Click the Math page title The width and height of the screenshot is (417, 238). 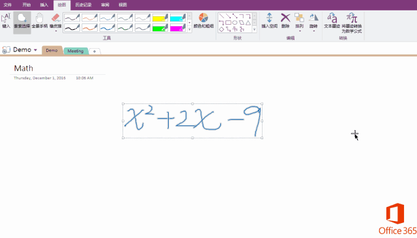click(23, 68)
